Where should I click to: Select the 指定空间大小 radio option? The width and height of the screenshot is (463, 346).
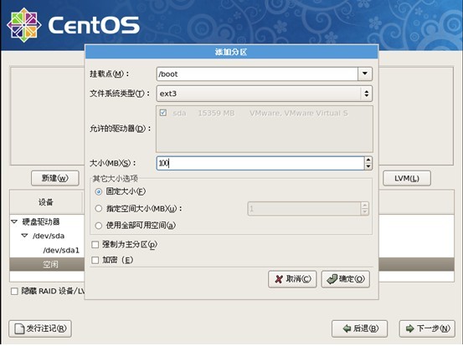(99, 209)
